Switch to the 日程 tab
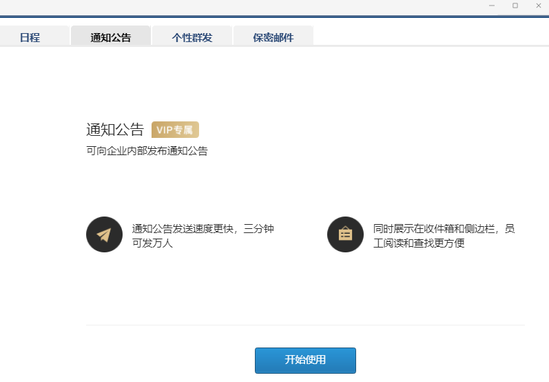The height and width of the screenshot is (382, 549). click(30, 37)
